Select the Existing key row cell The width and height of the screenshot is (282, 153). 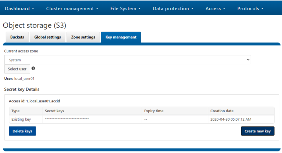point(21,119)
